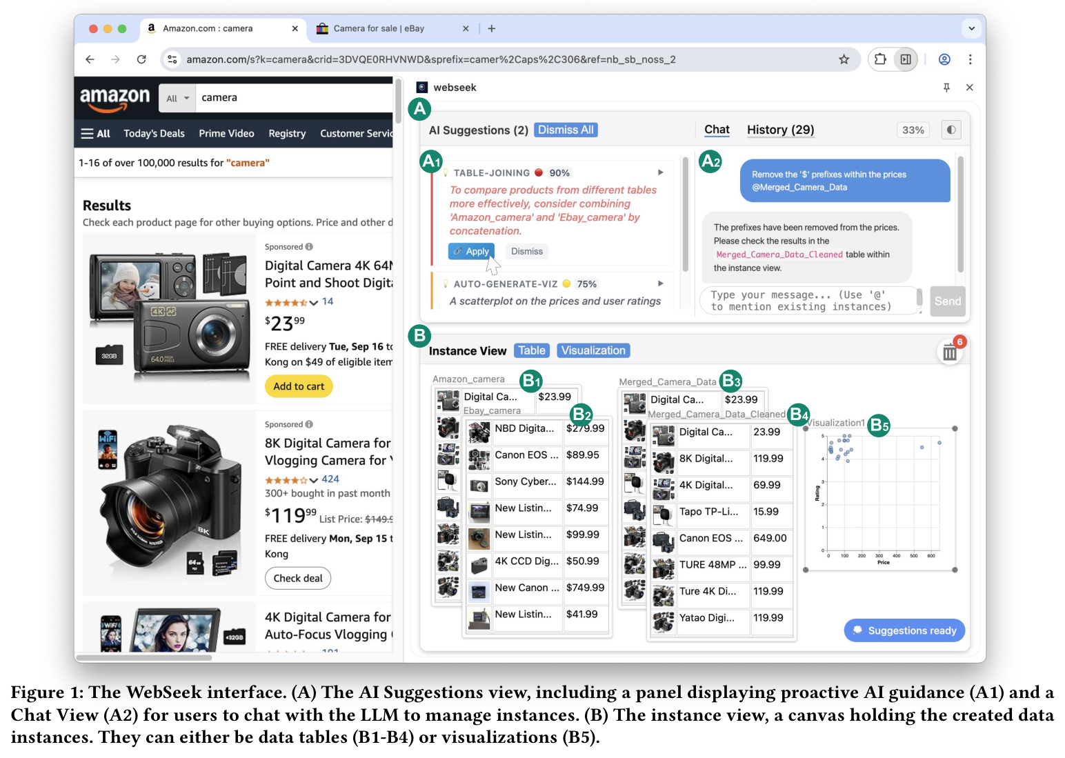Image resolution: width=1065 pixels, height=758 pixels.
Task: Bookmark the page with the star icon
Action: [x=844, y=59]
